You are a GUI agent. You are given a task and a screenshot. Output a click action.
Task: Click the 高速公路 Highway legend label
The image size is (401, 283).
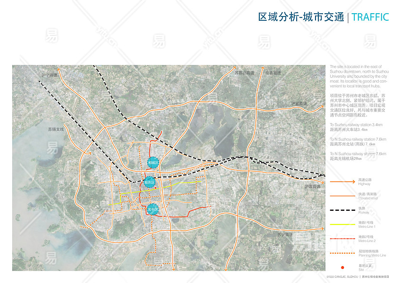(365, 182)
